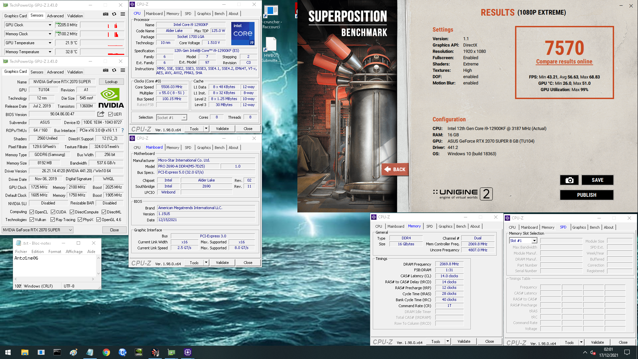Show hidden tray icons chevron
Viewport: 638px width, 359px height.
pyautogui.click(x=585, y=352)
